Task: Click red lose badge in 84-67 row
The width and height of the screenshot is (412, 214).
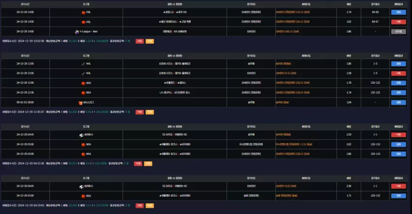Action: point(398,22)
